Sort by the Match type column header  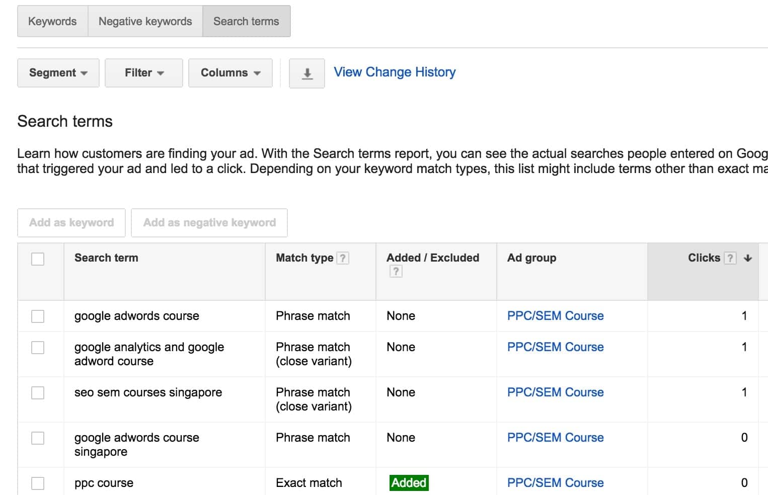[x=304, y=258]
